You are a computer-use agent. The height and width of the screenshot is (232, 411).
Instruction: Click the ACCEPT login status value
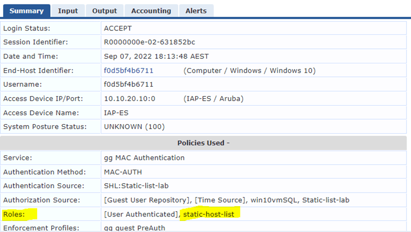coord(118,28)
